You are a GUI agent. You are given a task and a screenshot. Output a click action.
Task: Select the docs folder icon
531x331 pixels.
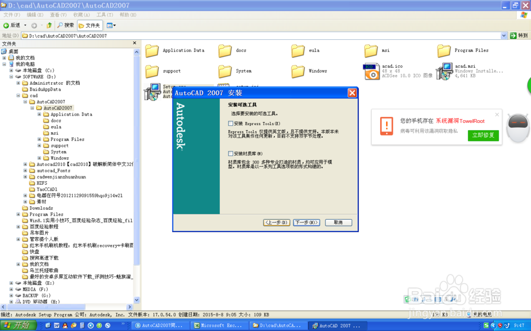coord(225,51)
